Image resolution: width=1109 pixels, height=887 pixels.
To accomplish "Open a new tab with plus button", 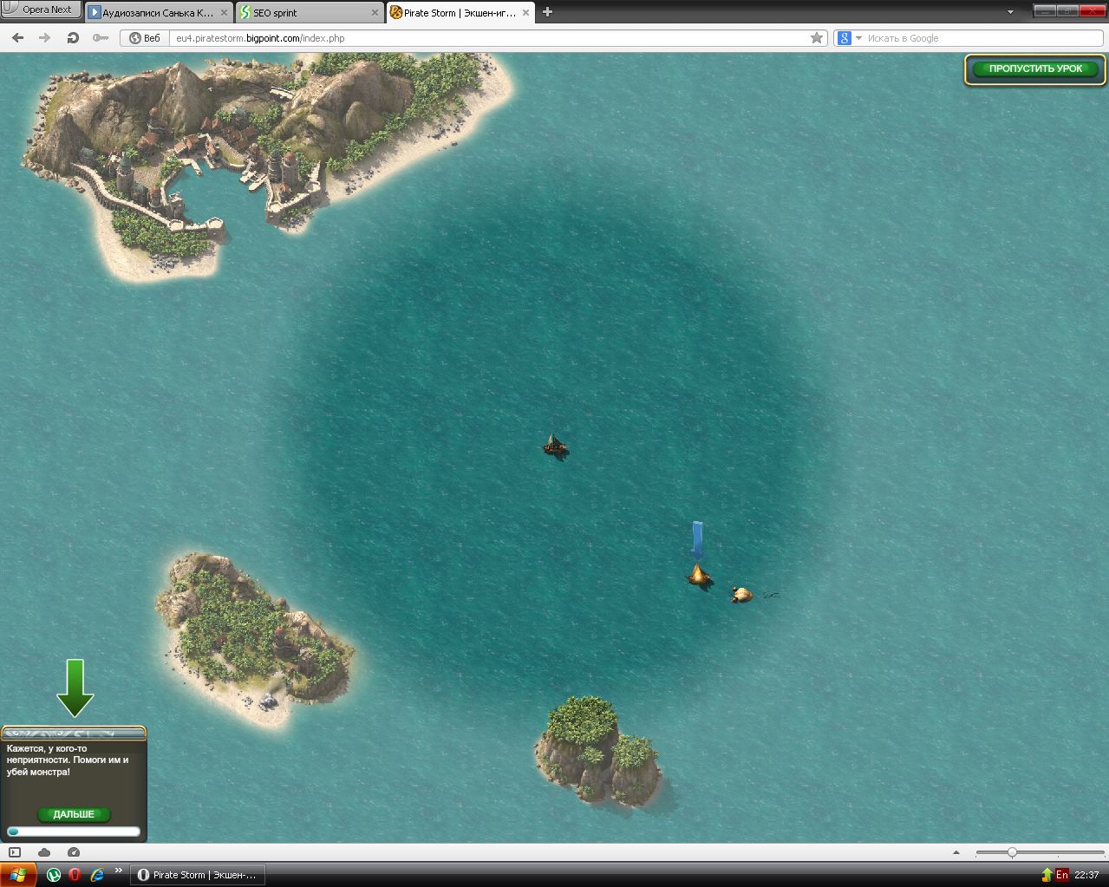I will (x=547, y=12).
